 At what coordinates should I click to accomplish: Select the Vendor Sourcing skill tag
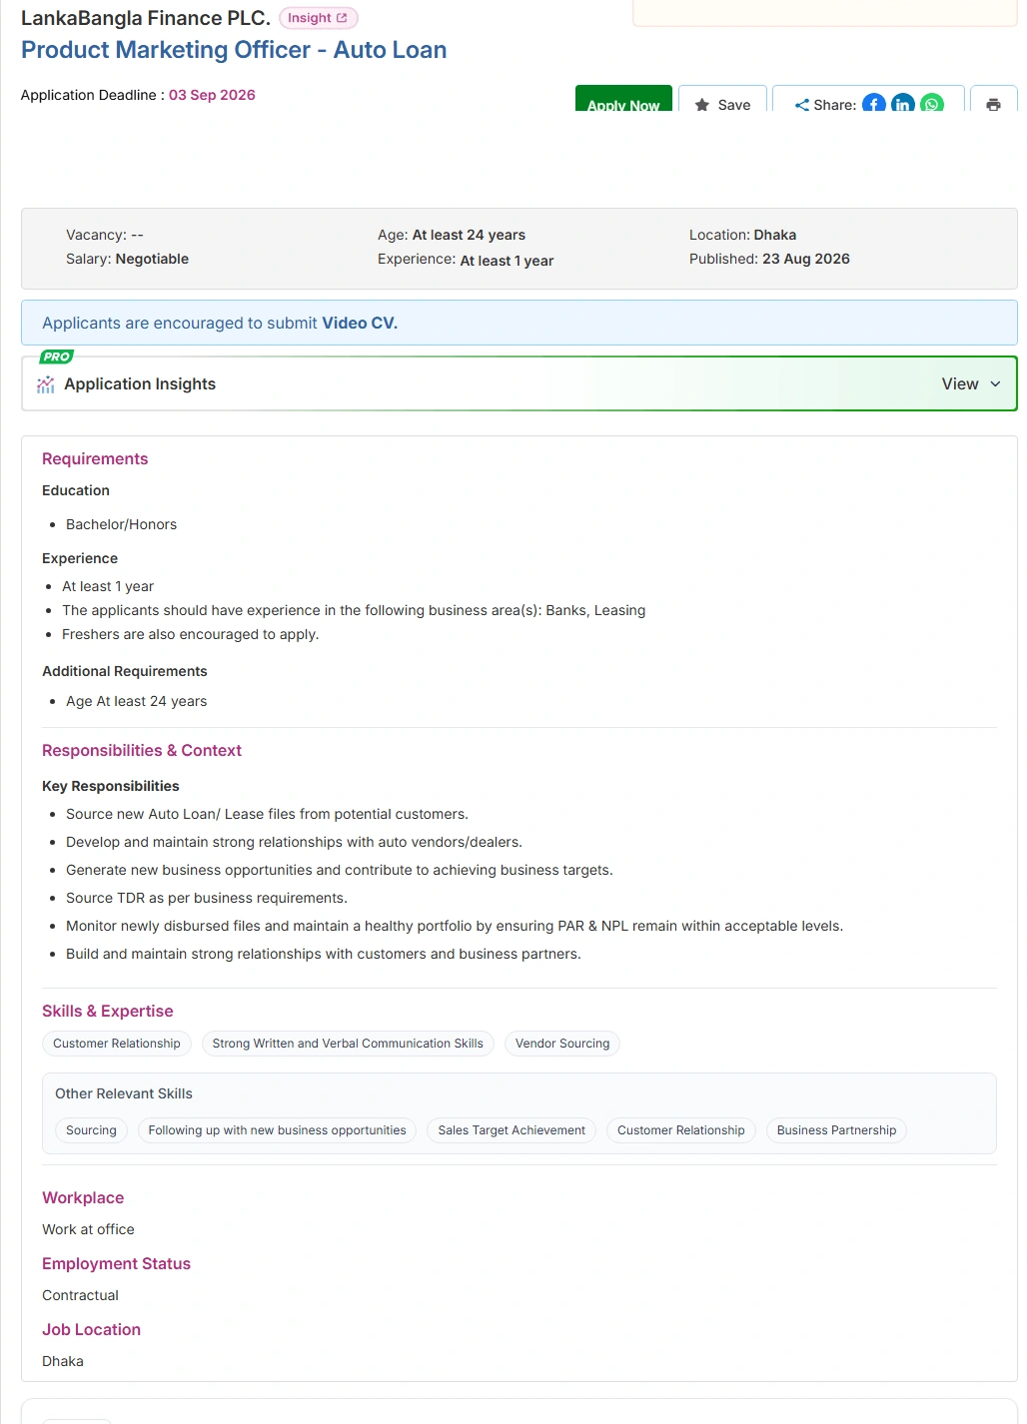click(x=562, y=1044)
